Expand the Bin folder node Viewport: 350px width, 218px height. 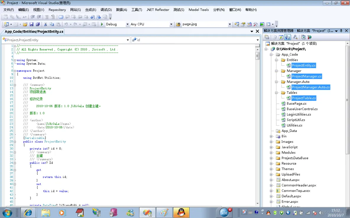coord(271,136)
